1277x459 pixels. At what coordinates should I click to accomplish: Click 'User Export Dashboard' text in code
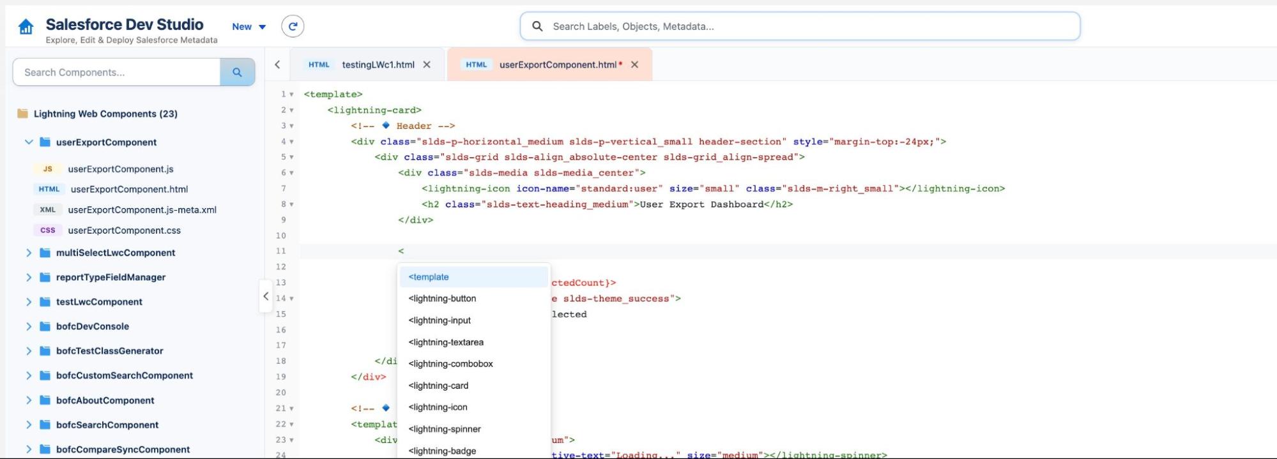click(x=701, y=204)
